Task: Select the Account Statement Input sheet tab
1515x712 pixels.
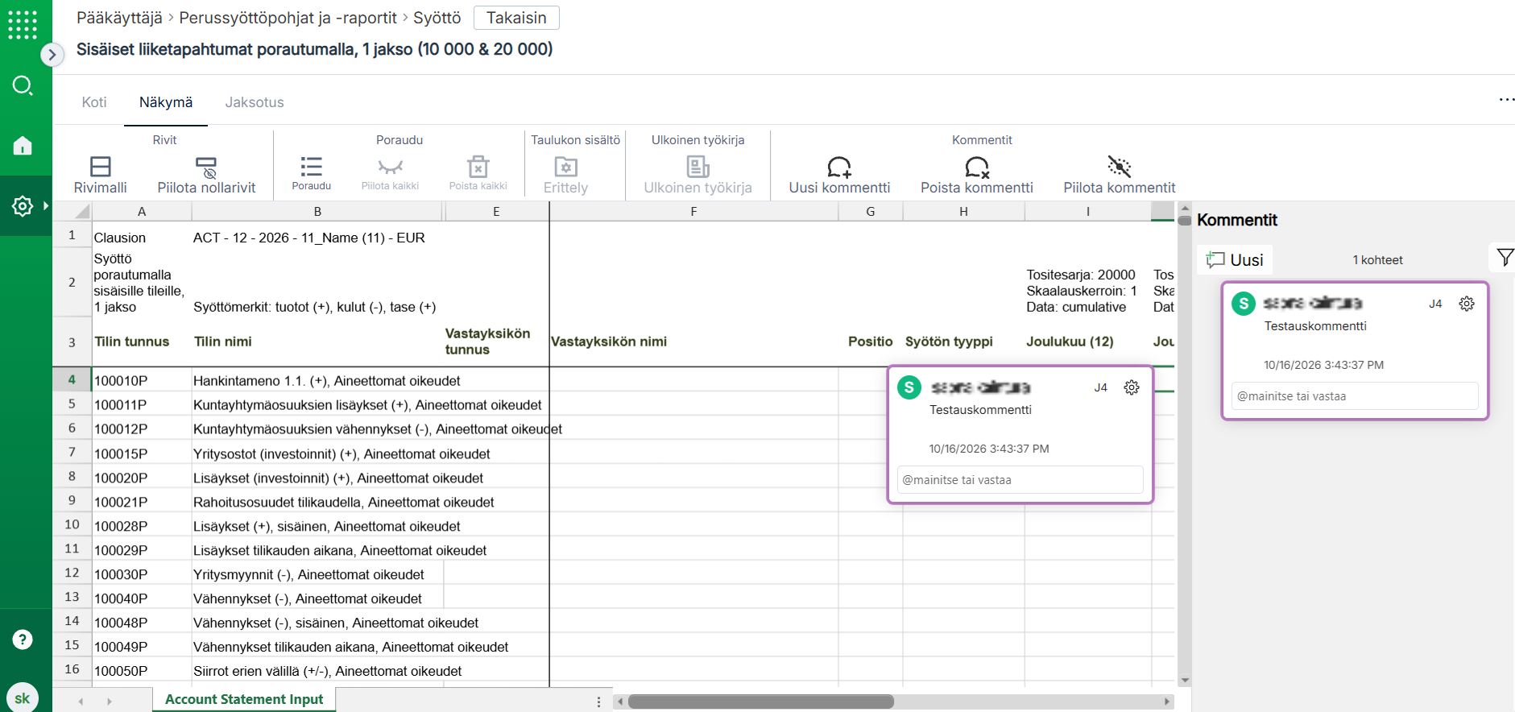Action: click(x=244, y=699)
